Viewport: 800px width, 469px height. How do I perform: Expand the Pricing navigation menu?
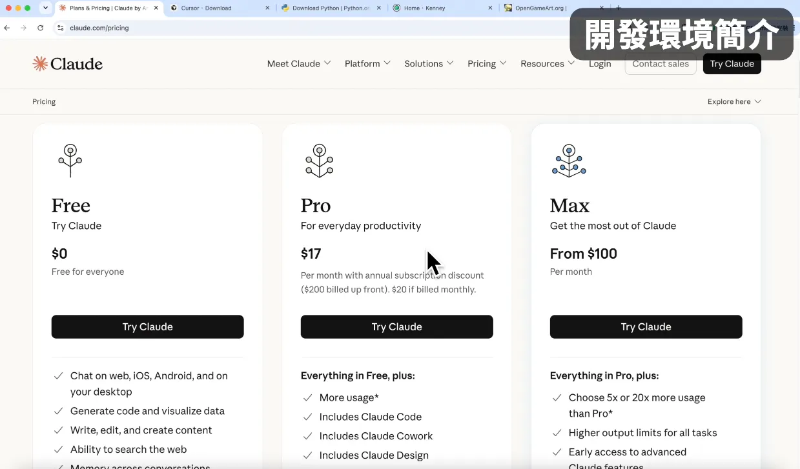tap(487, 63)
